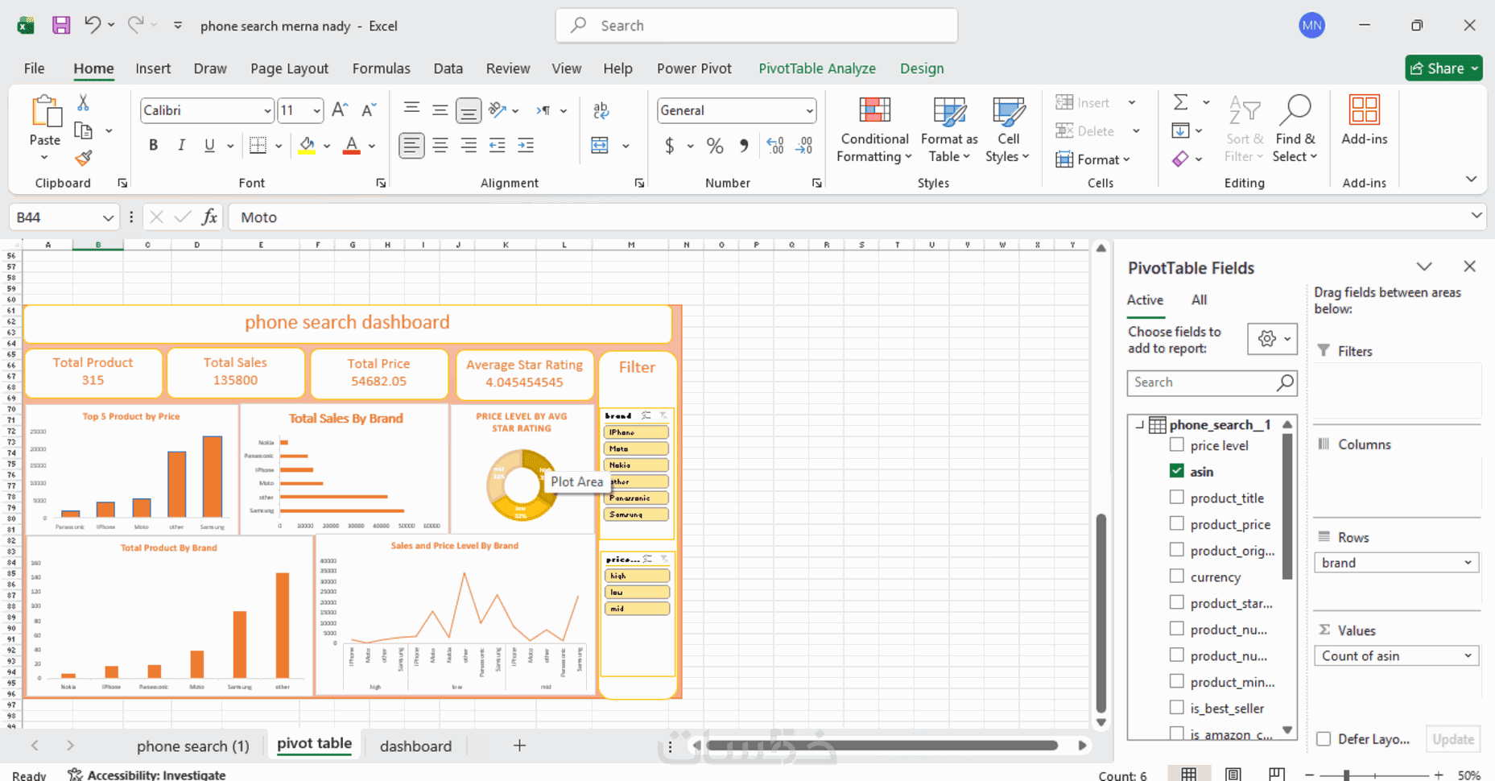Image resolution: width=1495 pixels, height=781 pixels.
Task: Check the product_price field
Action: point(1177,523)
